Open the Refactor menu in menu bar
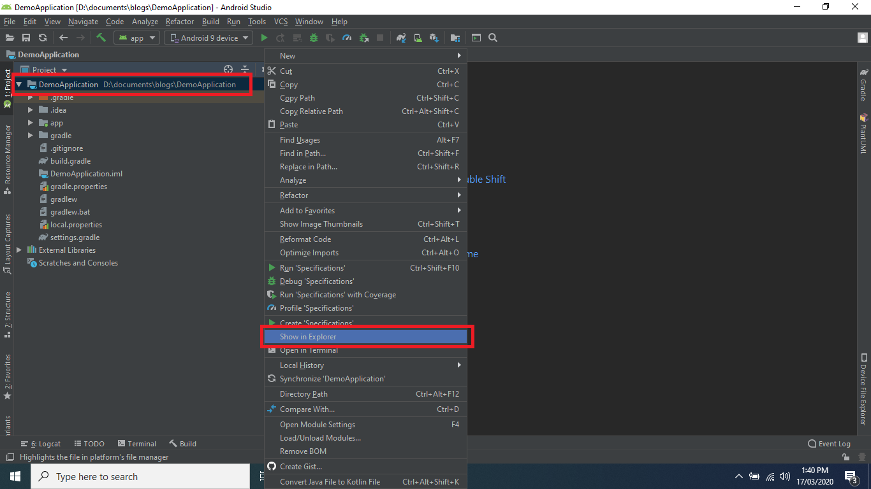Image resolution: width=871 pixels, height=489 pixels. 180,22
